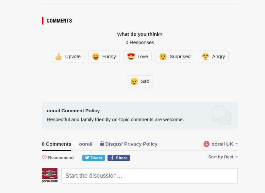Click the heart Recommend icon
The height and width of the screenshot is (193, 265).
pos(44,157)
